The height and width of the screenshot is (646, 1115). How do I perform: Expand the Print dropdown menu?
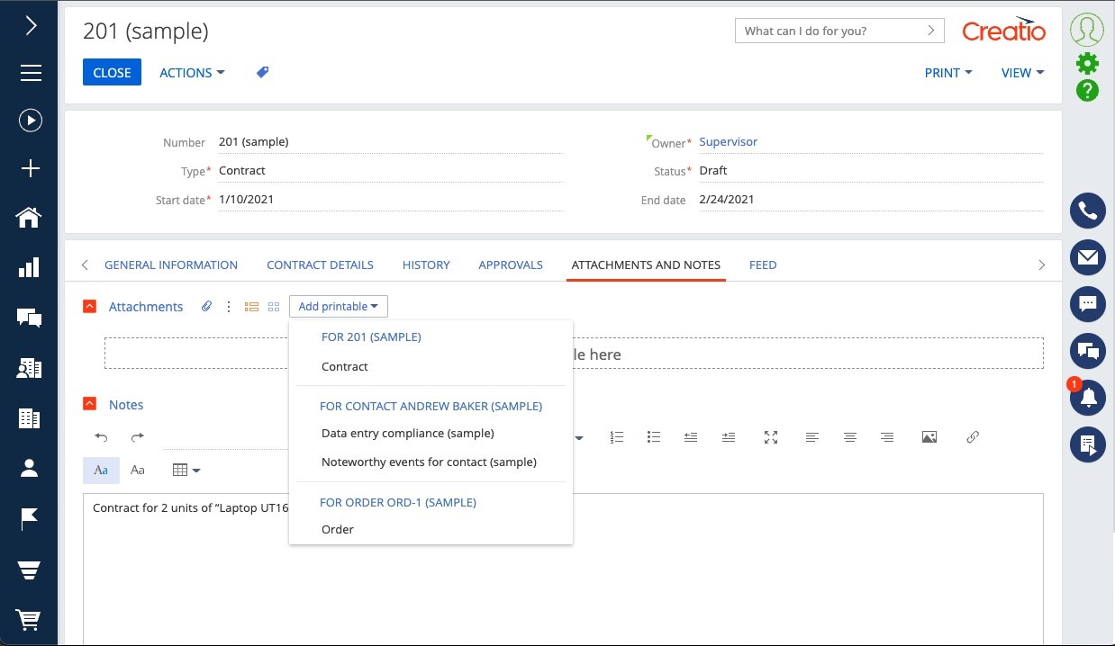[x=948, y=73]
